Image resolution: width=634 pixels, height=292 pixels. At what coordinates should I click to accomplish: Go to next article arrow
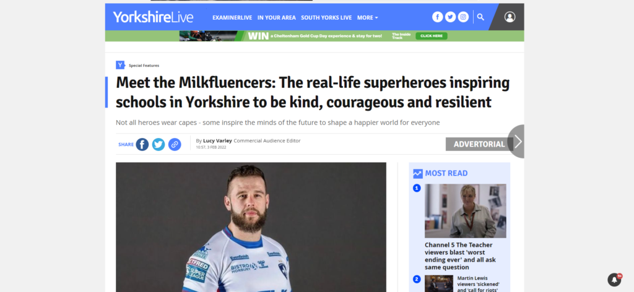516,142
